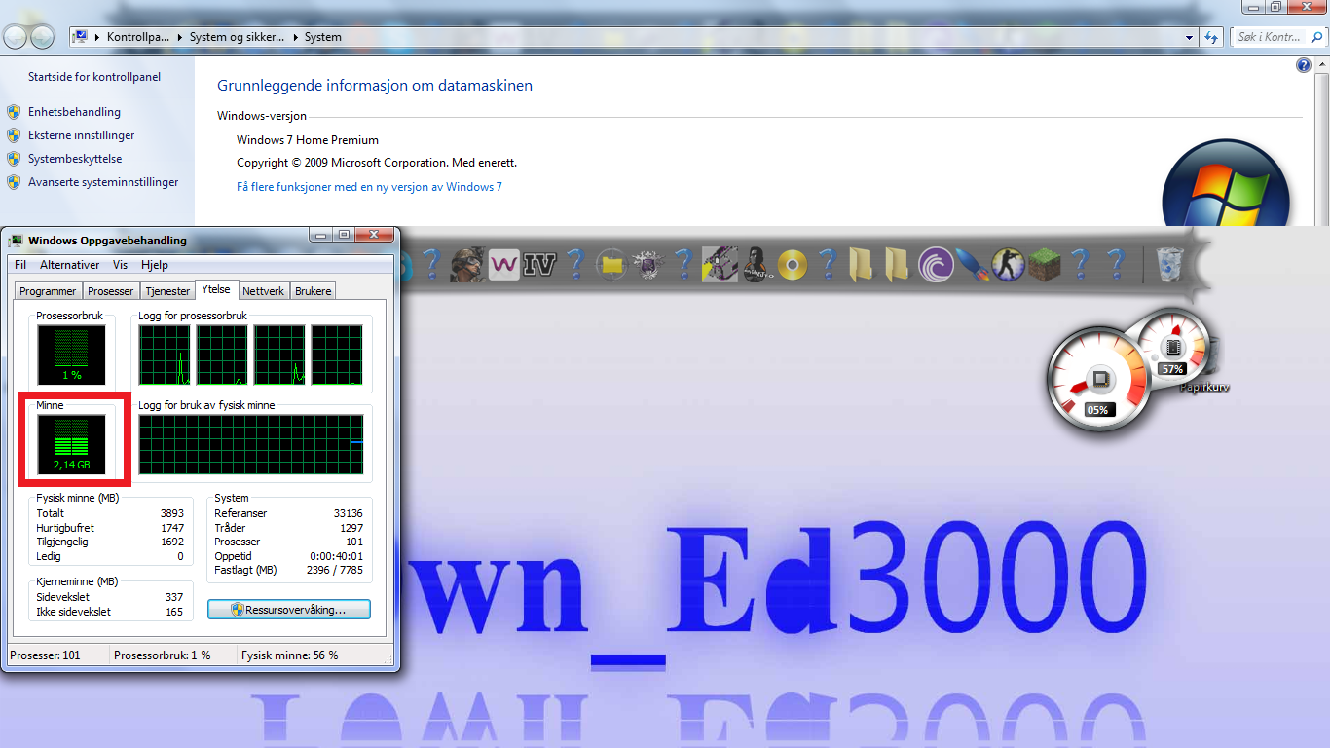Click the Prosessorbruk meter showing 1 %
The image size is (1330, 748).
[x=72, y=355]
